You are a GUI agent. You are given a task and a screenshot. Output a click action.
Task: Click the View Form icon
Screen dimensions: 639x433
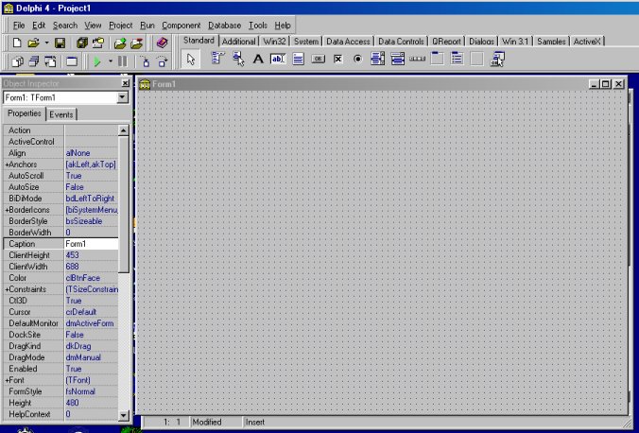(34, 61)
